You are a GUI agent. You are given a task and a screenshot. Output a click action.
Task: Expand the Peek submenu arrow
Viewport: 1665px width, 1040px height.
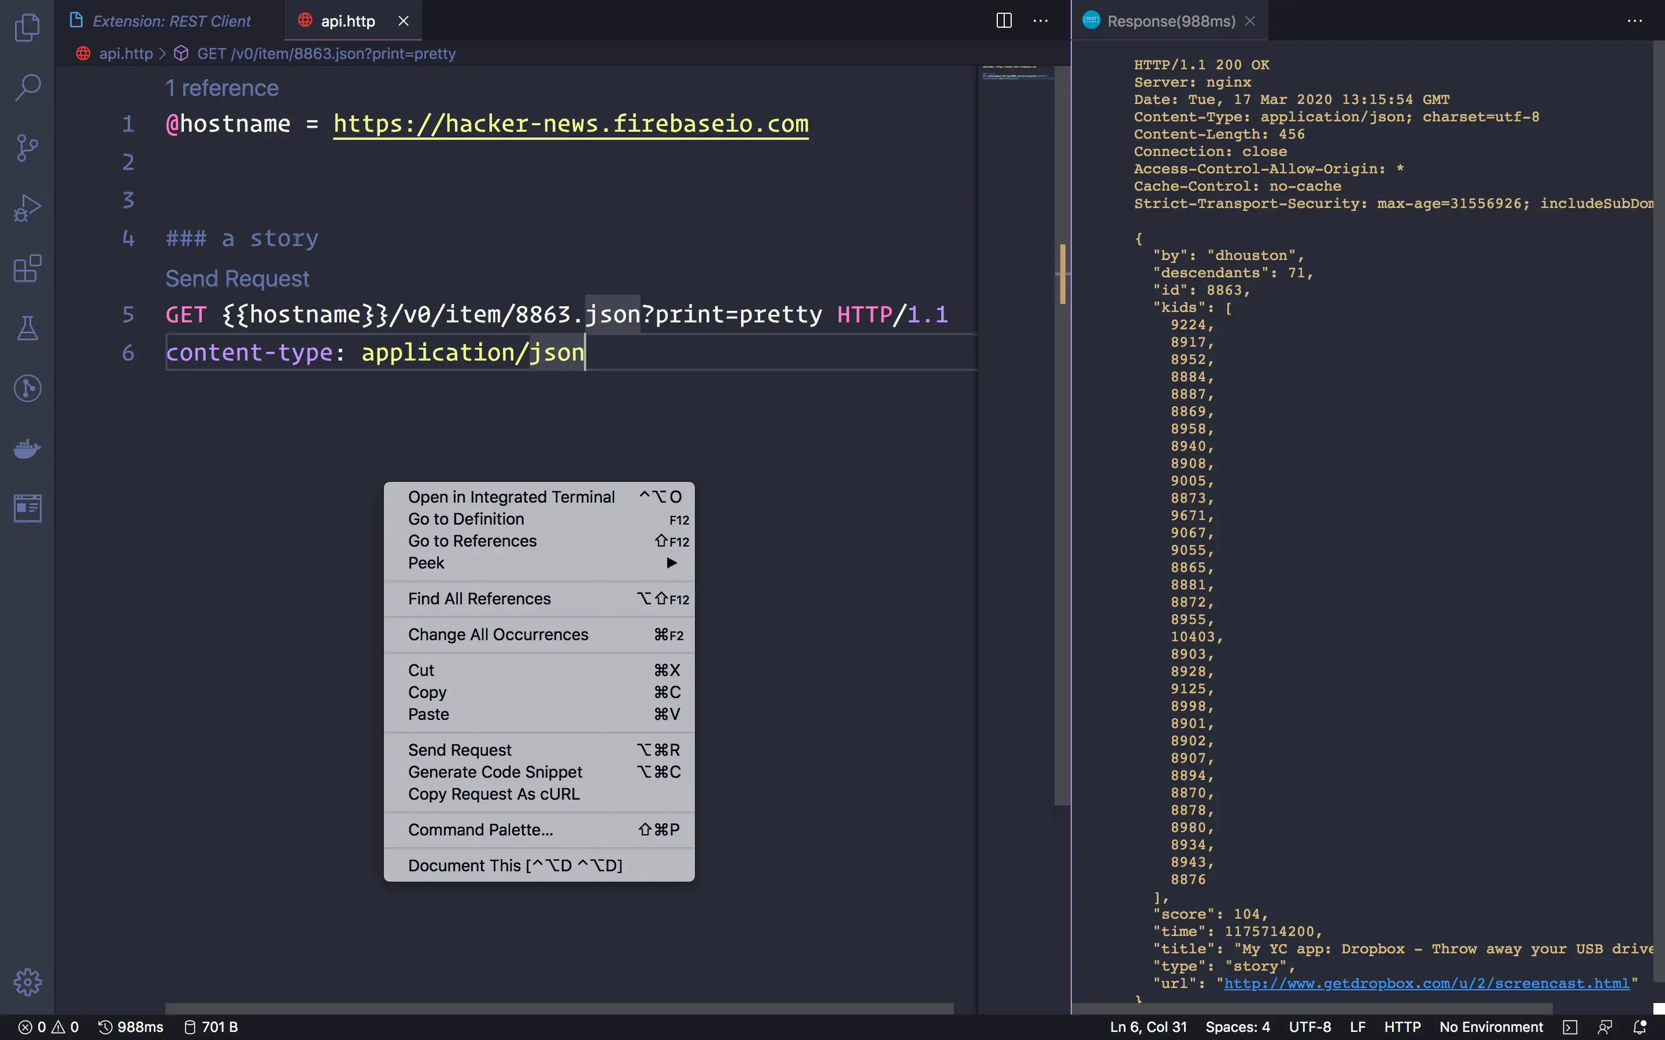(672, 563)
